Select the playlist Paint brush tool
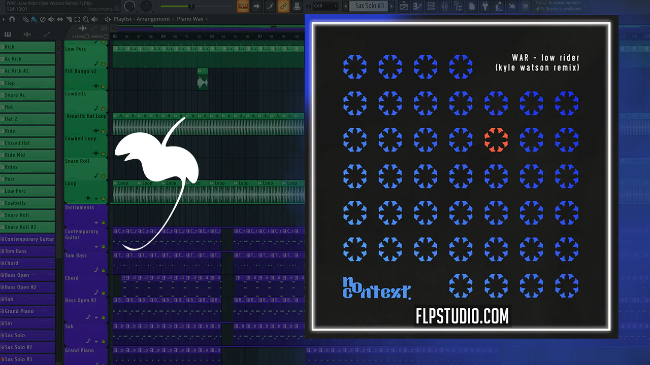 tap(34, 19)
